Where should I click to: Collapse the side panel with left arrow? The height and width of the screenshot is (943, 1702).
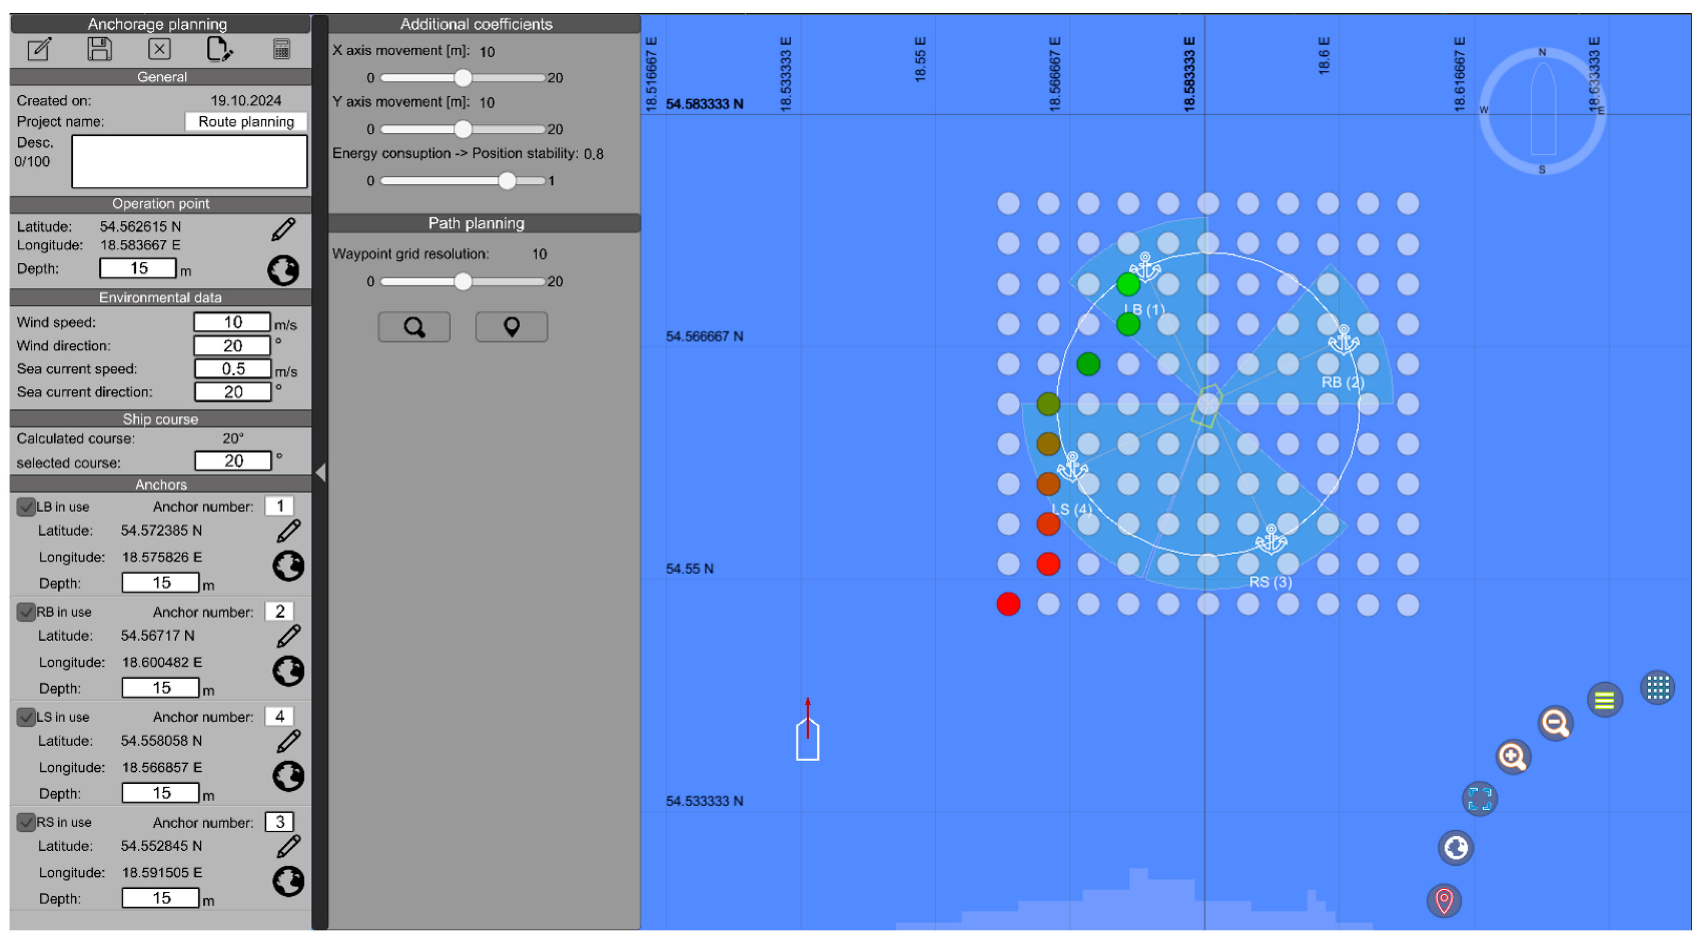[321, 472]
